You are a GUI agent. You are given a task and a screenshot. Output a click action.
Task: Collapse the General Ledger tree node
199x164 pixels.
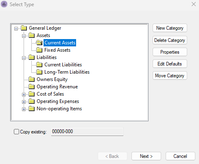16,28
